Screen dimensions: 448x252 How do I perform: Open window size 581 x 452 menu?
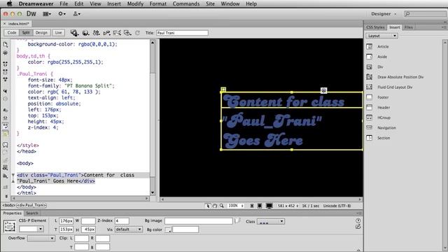(288, 206)
